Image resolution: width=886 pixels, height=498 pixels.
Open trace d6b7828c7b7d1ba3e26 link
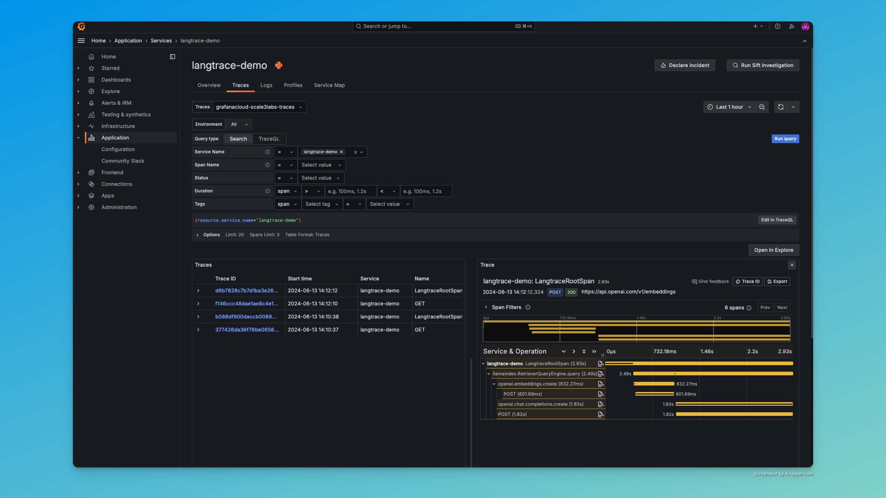247,291
